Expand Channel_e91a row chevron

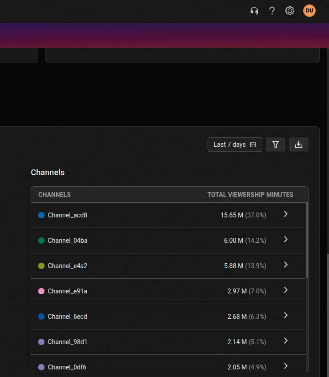click(286, 290)
